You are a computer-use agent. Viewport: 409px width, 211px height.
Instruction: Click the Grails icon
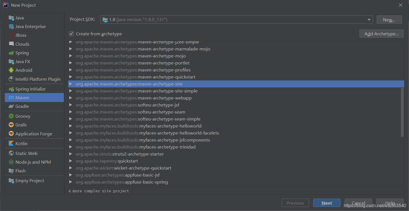pos(11,125)
